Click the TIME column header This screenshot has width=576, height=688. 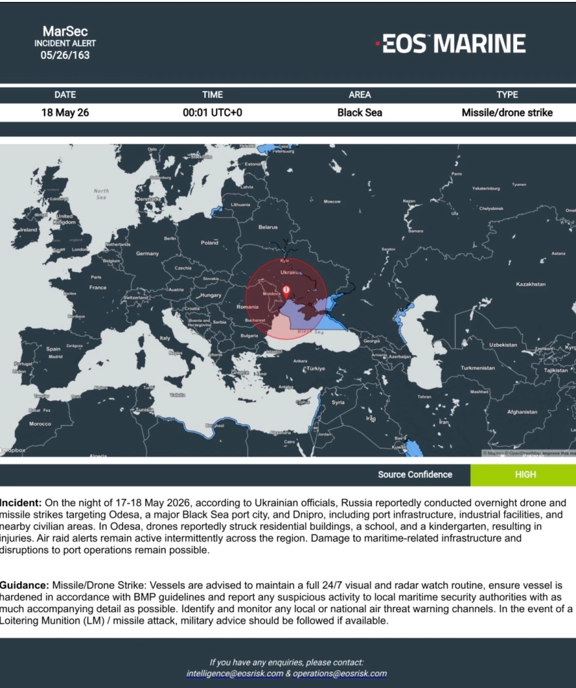tap(213, 95)
